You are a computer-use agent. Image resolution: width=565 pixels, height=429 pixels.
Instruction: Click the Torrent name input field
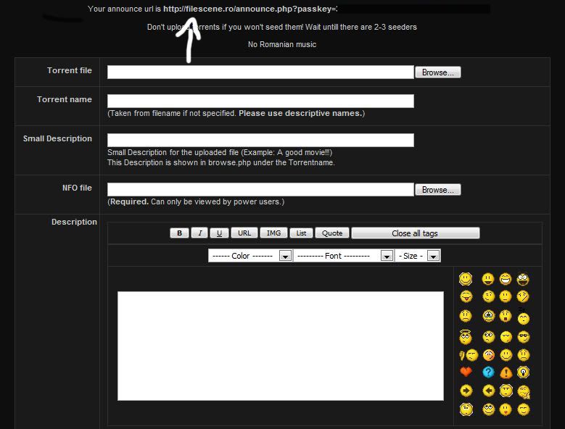click(260, 101)
